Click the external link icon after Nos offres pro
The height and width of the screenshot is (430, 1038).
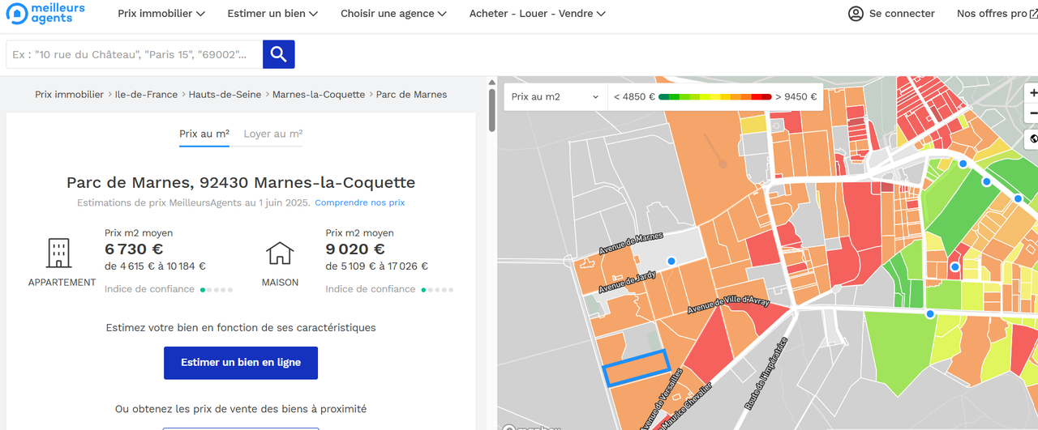click(1033, 14)
